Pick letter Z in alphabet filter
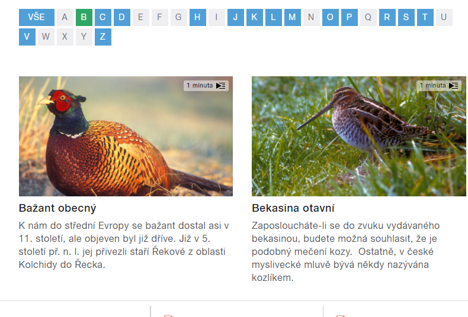Screen dimensions: 468x317 103,37
